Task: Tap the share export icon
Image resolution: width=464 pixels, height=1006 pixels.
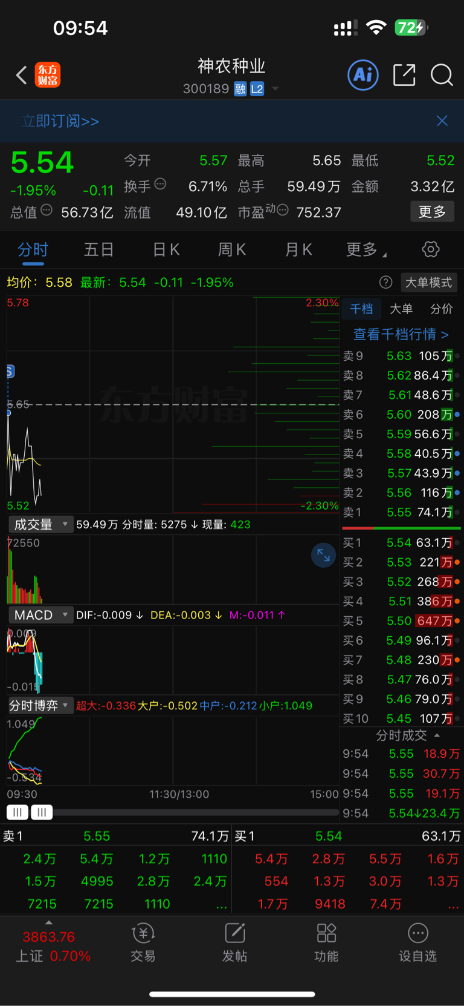Action: (404, 75)
